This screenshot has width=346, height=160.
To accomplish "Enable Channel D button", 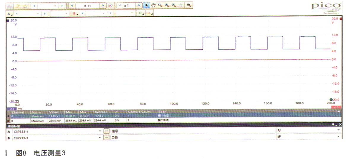I will [x=150, y=14].
